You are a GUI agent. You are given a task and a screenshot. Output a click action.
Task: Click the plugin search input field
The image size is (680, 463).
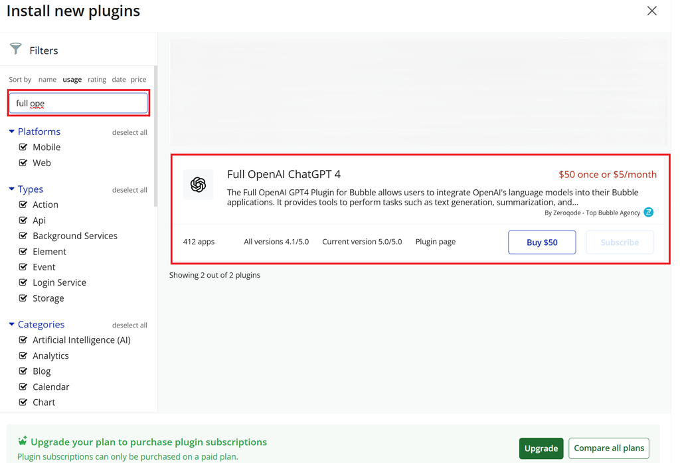[x=78, y=104]
